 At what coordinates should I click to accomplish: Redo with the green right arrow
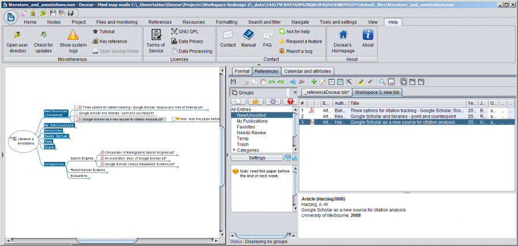pos(280,82)
